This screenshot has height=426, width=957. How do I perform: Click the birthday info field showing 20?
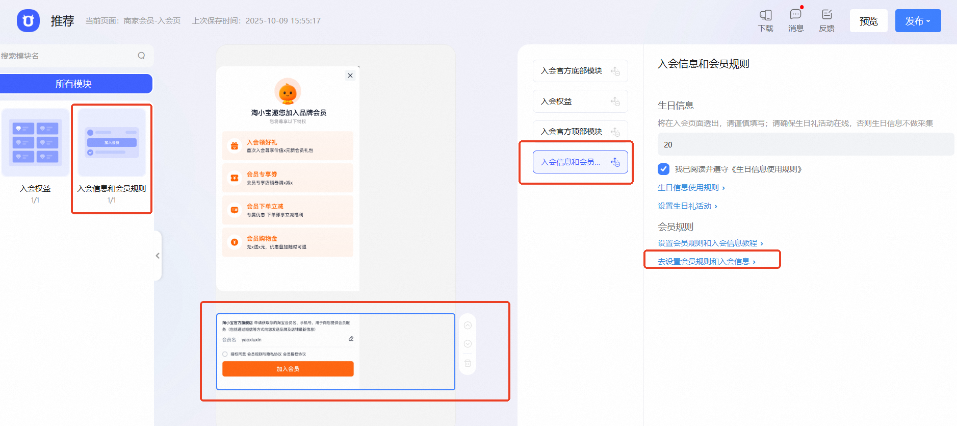806,144
